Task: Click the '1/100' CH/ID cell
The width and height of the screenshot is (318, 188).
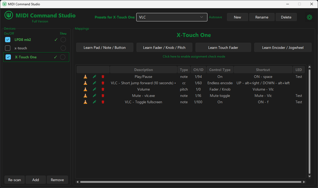Action: point(198,102)
